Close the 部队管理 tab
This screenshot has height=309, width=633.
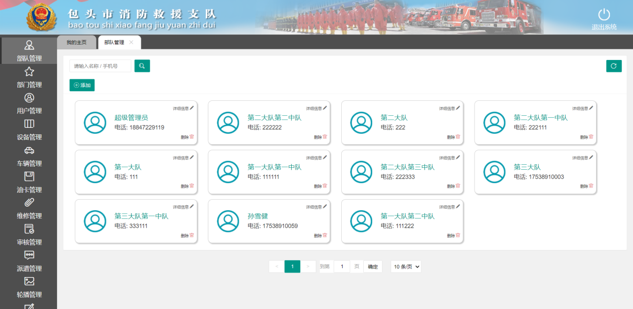[131, 42]
